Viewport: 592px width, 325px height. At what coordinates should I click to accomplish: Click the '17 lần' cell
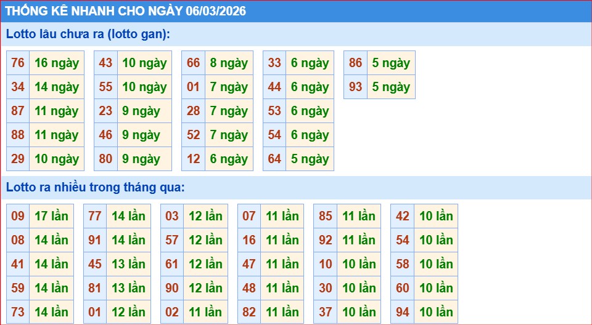[x=51, y=216]
